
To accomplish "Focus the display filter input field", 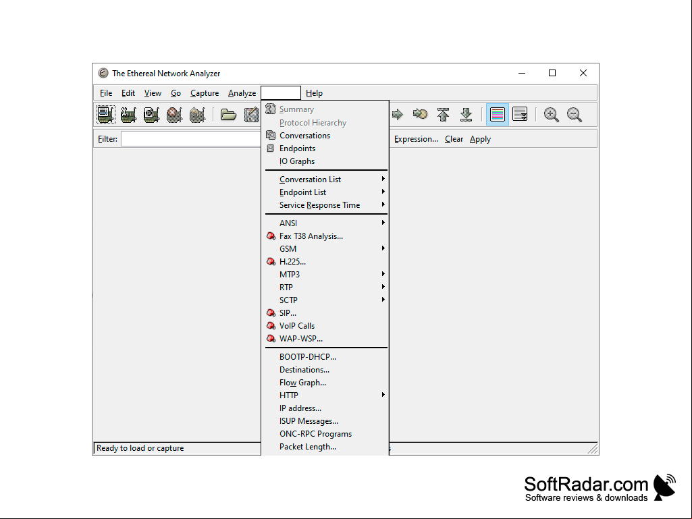I will 191,139.
